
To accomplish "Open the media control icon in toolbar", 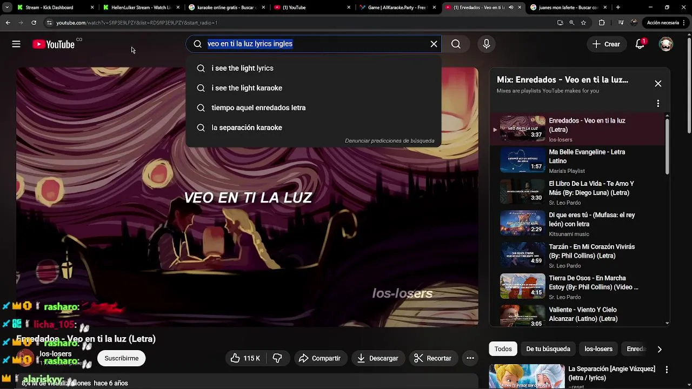I will (x=621, y=23).
